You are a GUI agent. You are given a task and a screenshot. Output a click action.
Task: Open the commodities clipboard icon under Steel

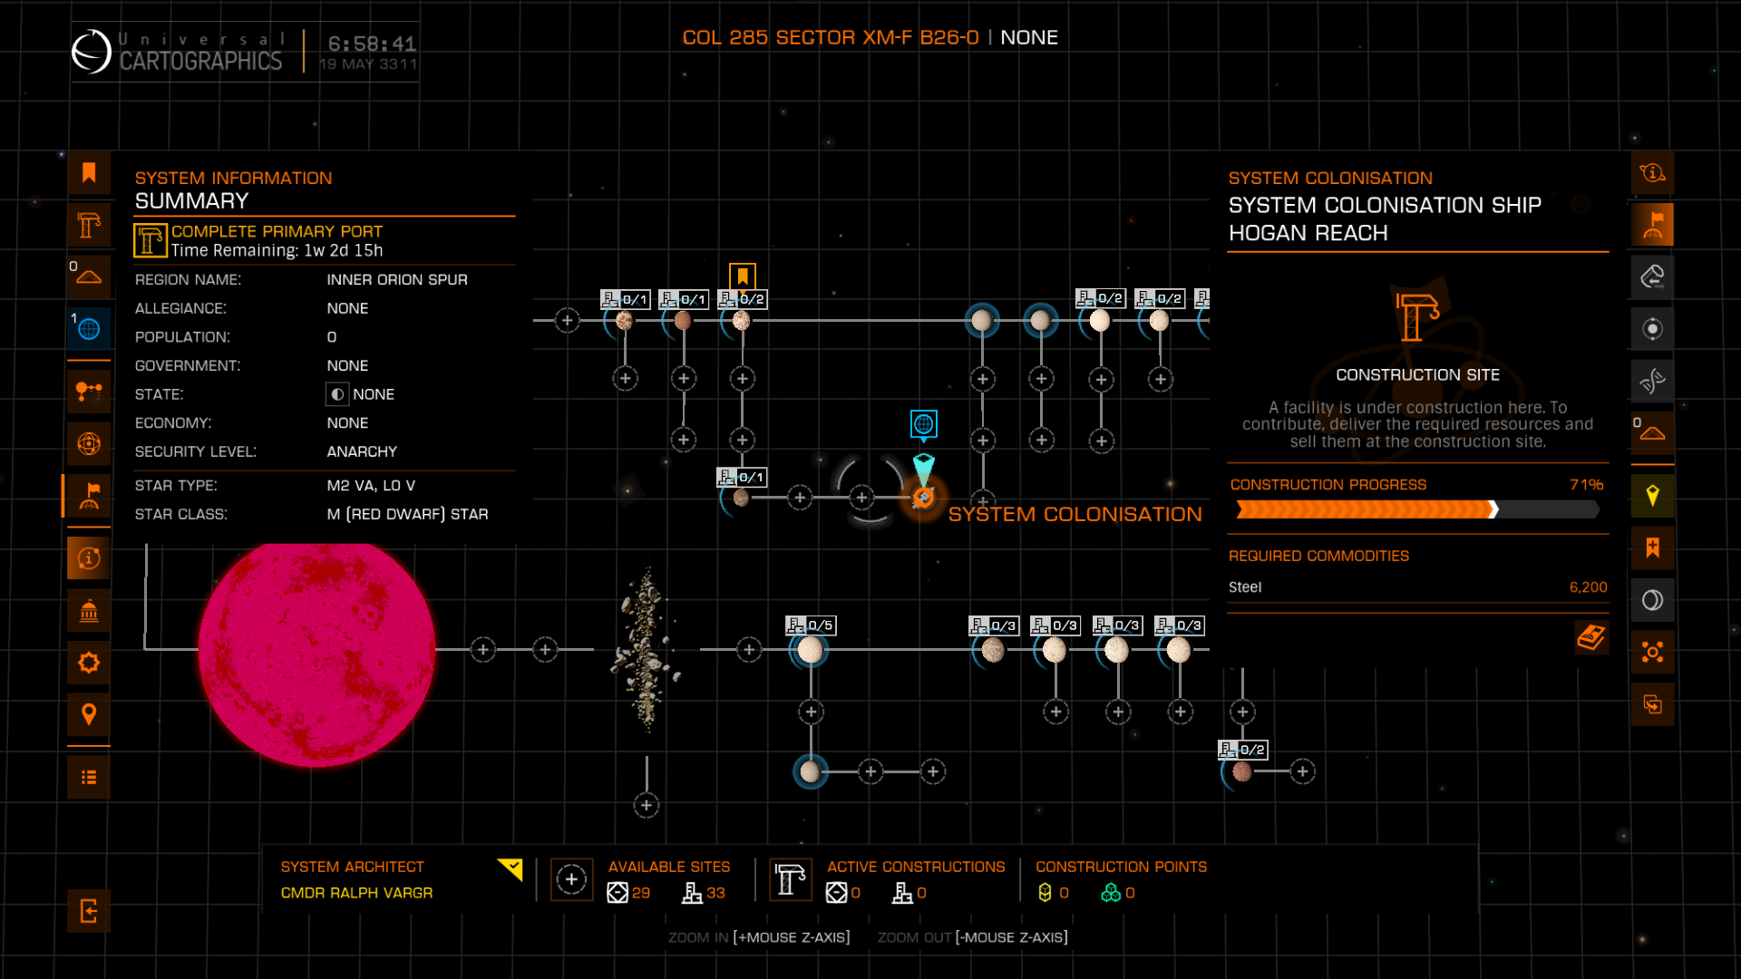(1591, 637)
